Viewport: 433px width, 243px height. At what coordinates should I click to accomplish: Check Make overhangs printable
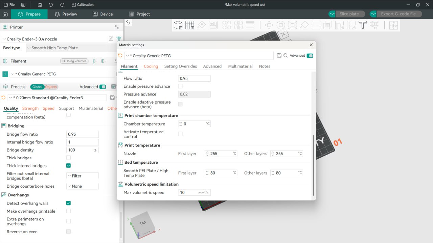[68, 211]
